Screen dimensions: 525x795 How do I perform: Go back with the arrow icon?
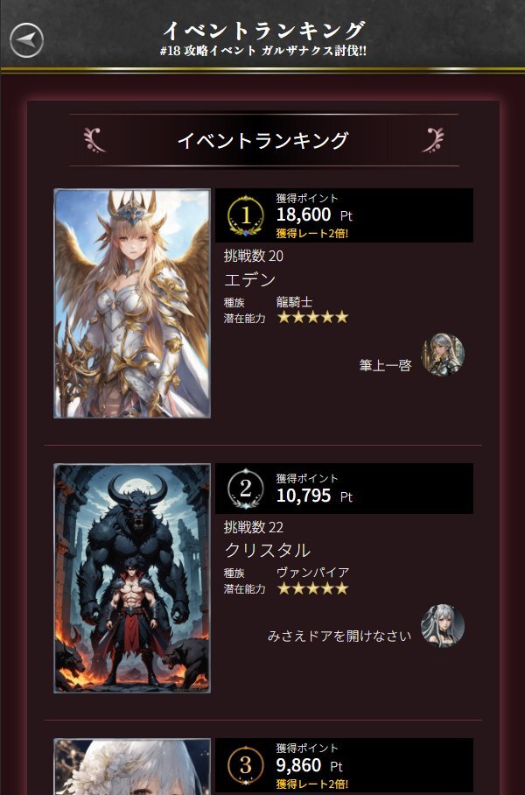click(x=27, y=40)
